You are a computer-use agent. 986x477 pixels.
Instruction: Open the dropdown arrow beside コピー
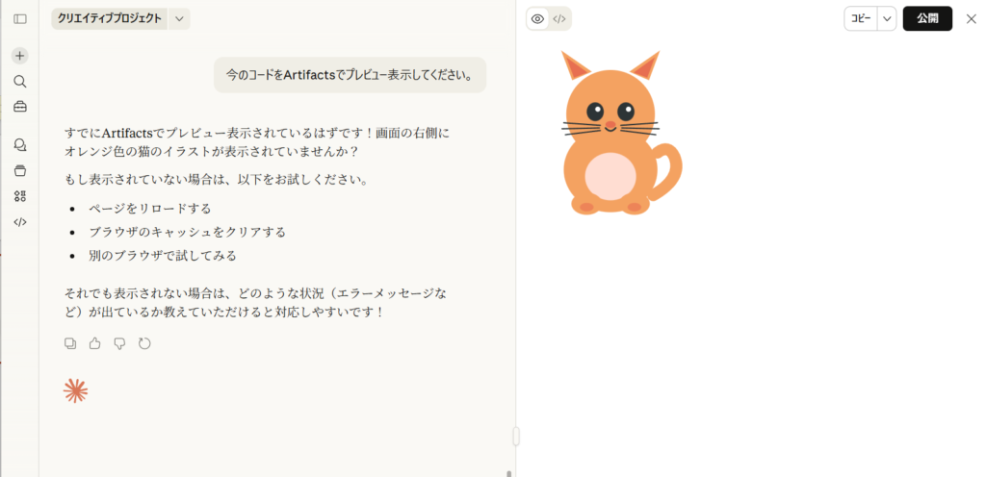coord(887,18)
